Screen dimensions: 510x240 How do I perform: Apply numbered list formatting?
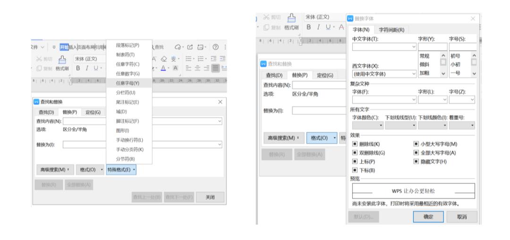[201, 59]
